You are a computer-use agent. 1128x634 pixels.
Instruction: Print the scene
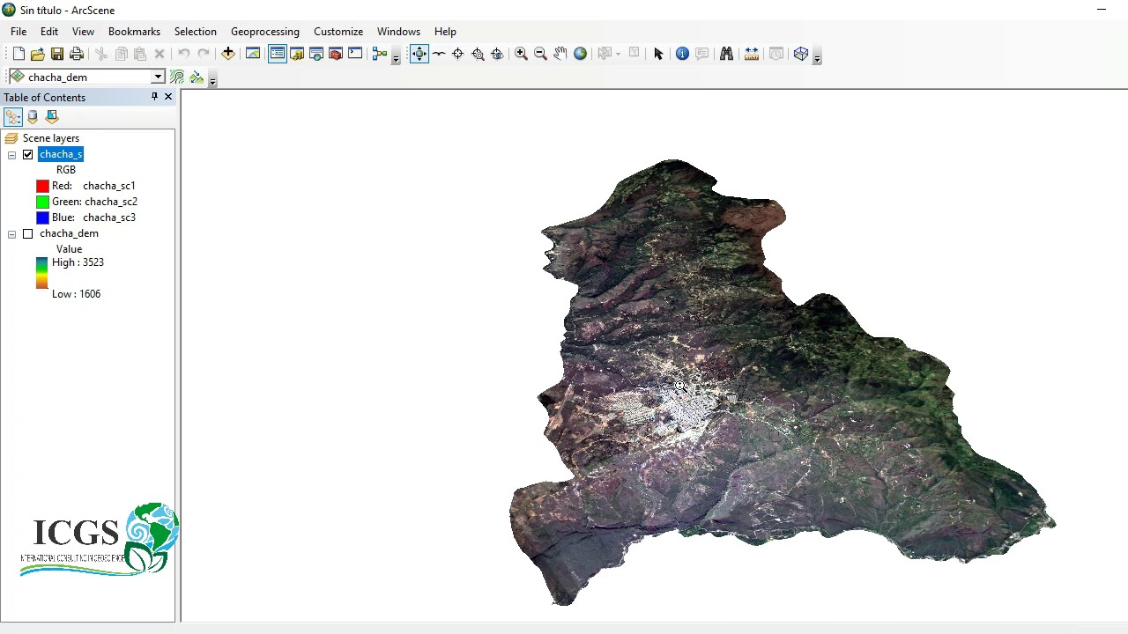pos(77,54)
